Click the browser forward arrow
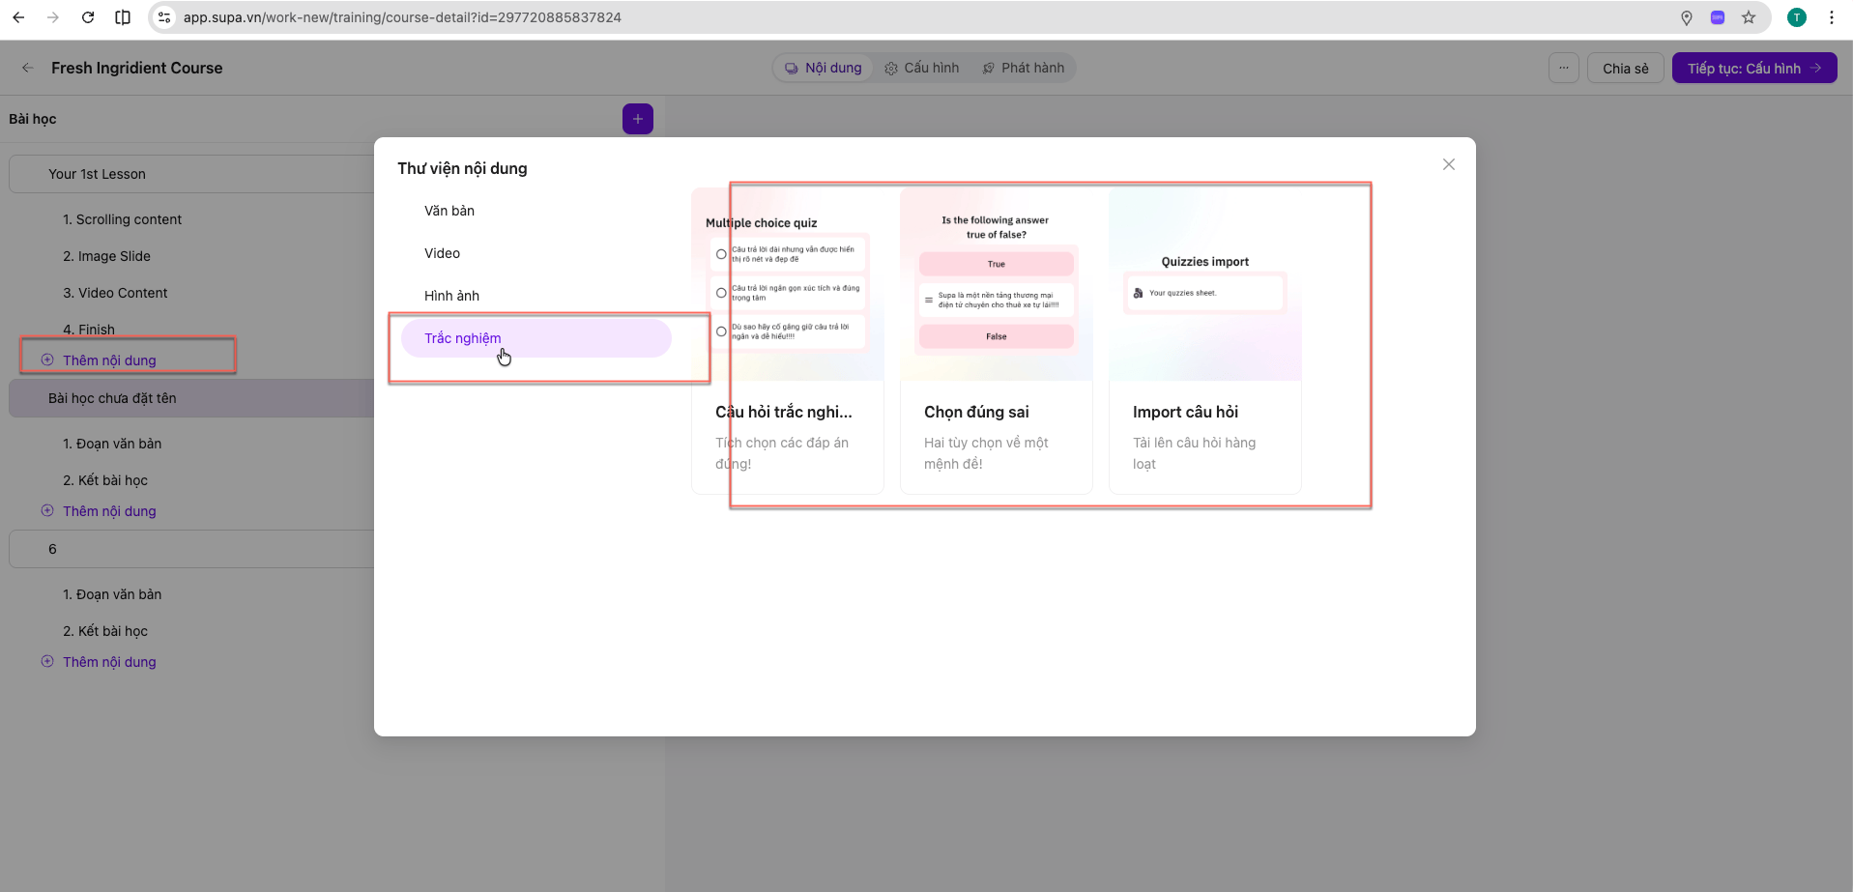This screenshot has width=1853, height=892. click(x=53, y=17)
